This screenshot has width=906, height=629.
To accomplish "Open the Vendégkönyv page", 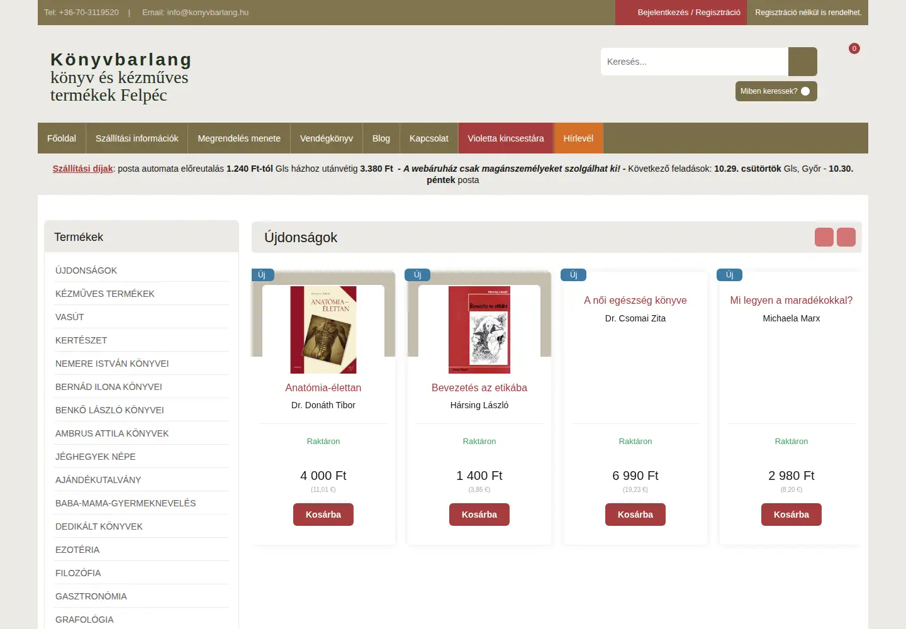I will click(327, 138).
